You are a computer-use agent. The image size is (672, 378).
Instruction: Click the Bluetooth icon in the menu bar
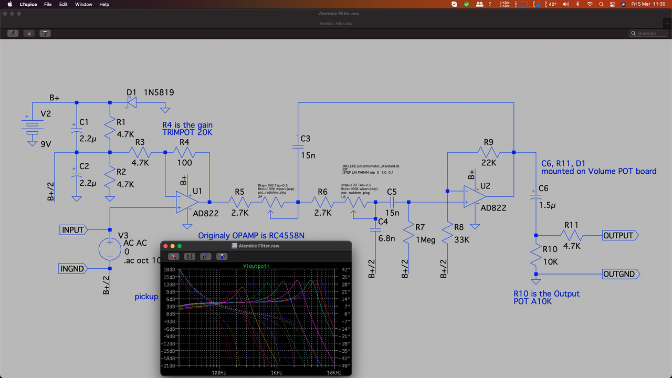pos(577,4)
